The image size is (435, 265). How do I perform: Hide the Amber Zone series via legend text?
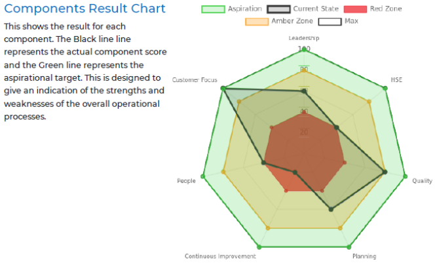[x=292, y=22]
